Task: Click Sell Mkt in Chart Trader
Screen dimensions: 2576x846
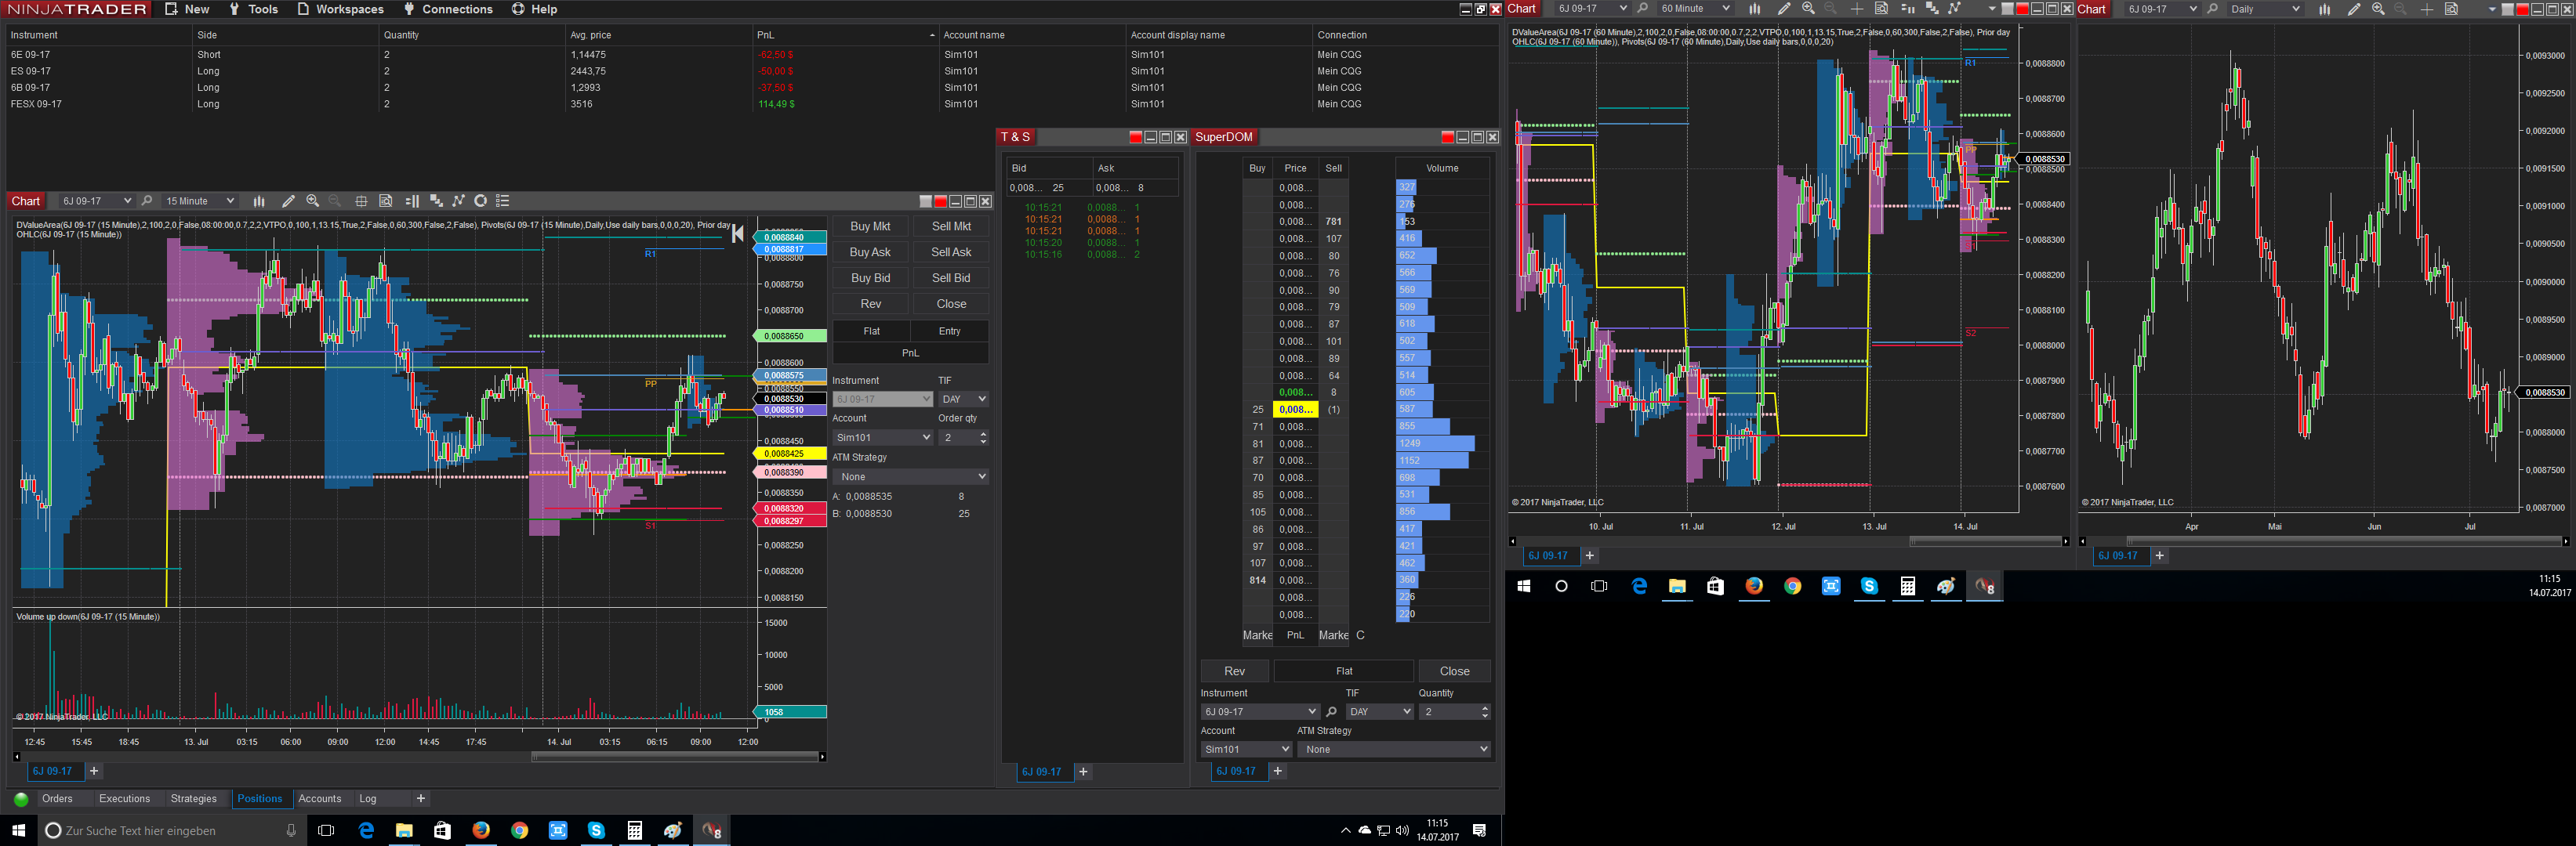Action: (x=951, y=226)
